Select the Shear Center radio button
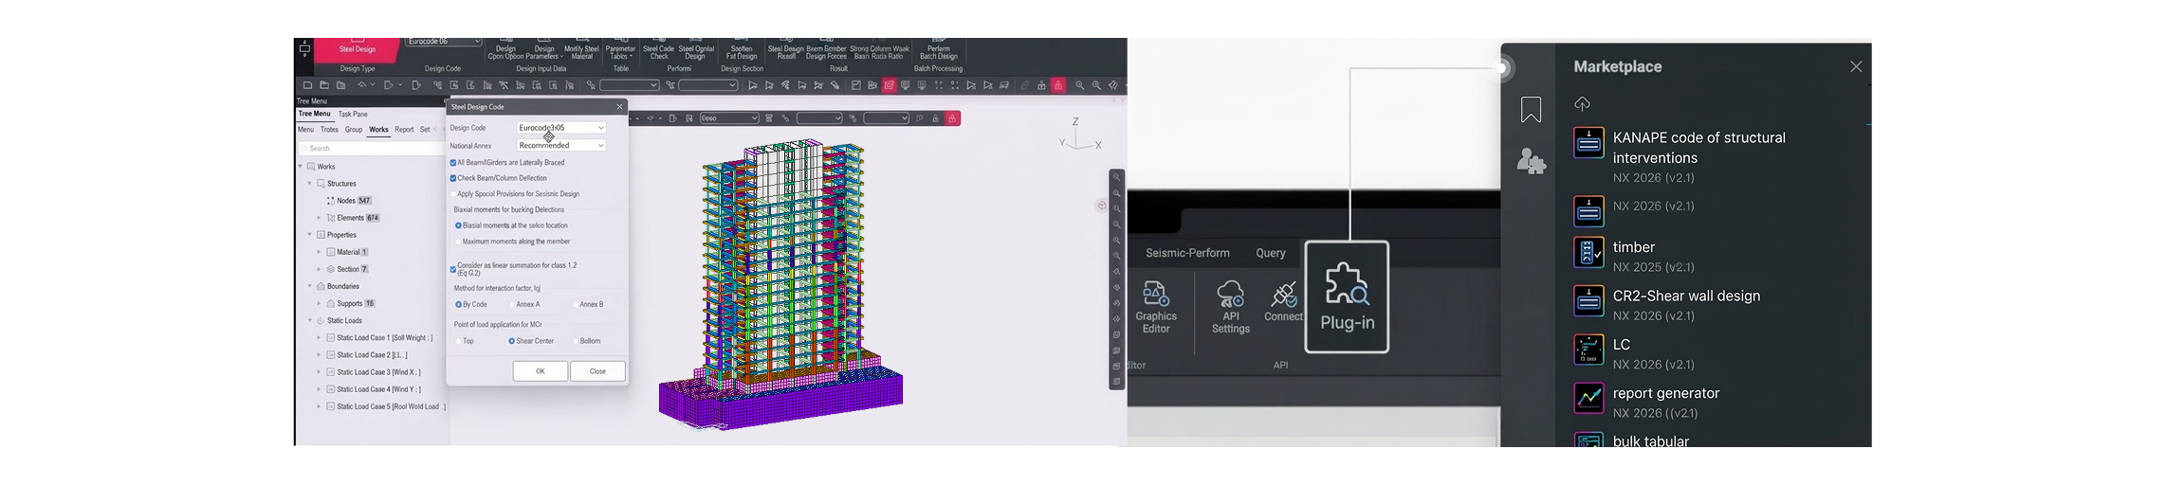The width and height of the screenshot is (2166, 485). (x=512, y=341)
